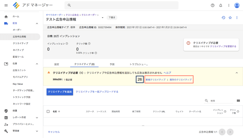Image resolution: width=243 pixels, height=138 pixels.
Task: Click the キャンセル link
Action: (54, 132)
